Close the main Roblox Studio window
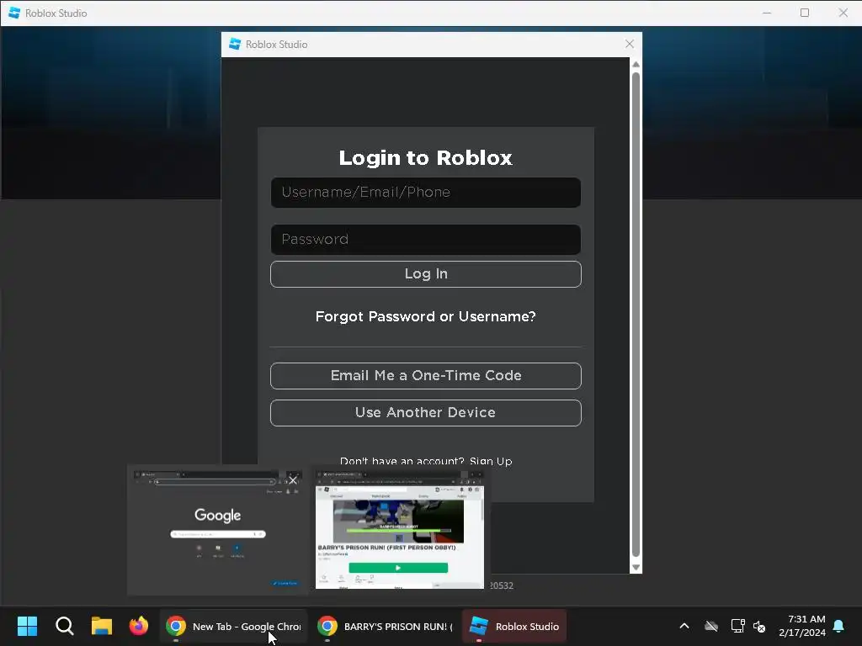The height and width of the screenshot is (646, 862). point(843,13)
